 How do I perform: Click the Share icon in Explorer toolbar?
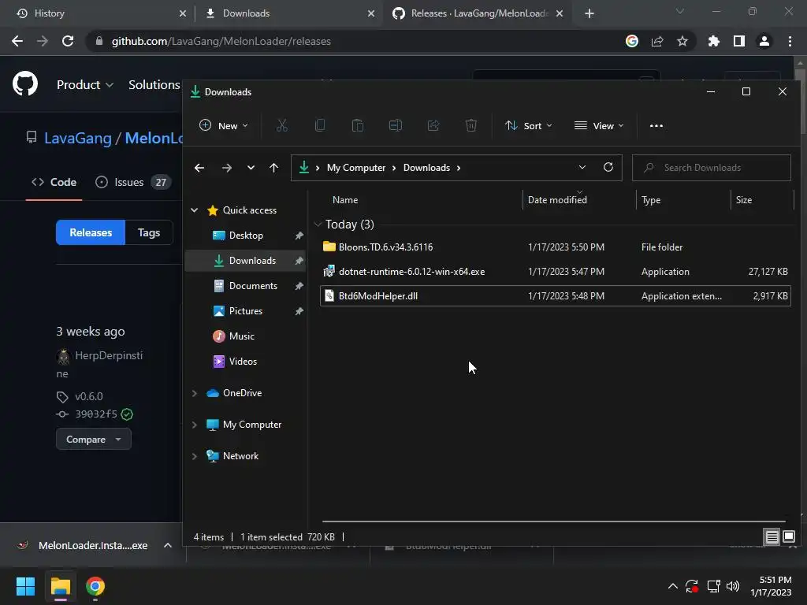coord(433,125)
